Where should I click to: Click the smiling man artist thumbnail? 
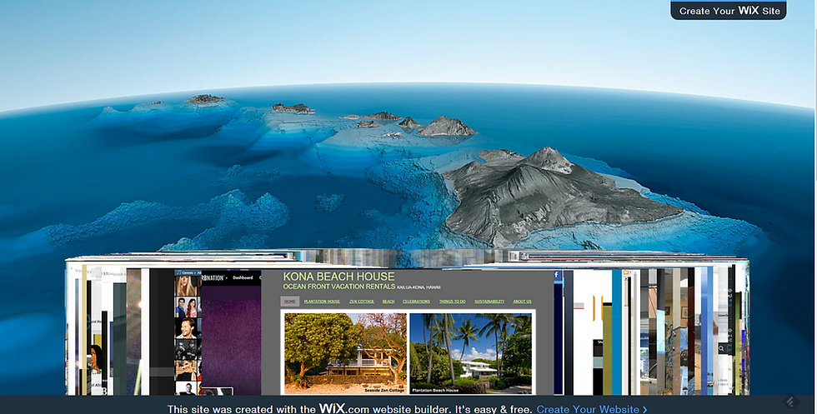[x=186, y=328]
